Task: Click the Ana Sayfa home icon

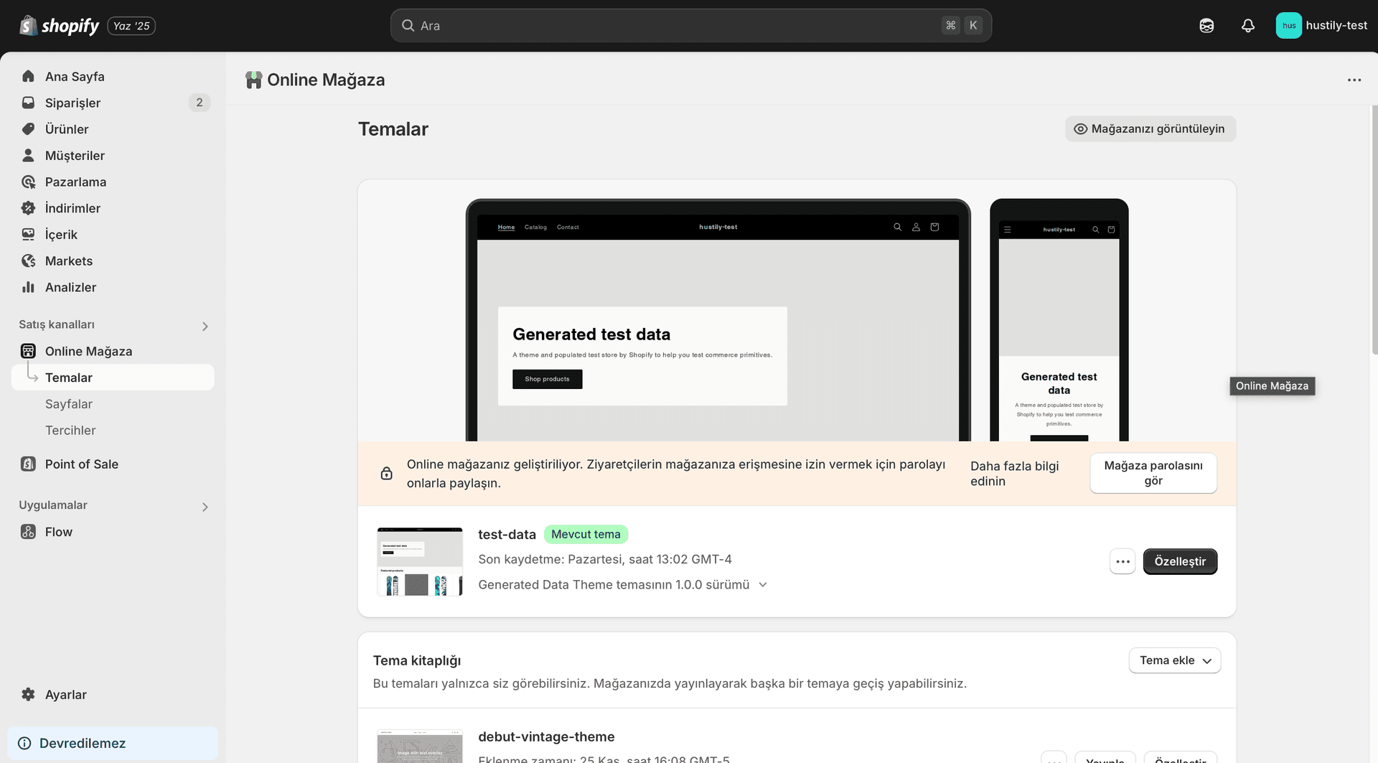Action: click(x=28, y=76)
